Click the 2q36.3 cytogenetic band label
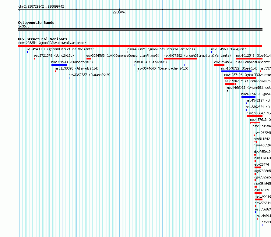This screenshot has height=237, width=271. (x=24, y=26)
